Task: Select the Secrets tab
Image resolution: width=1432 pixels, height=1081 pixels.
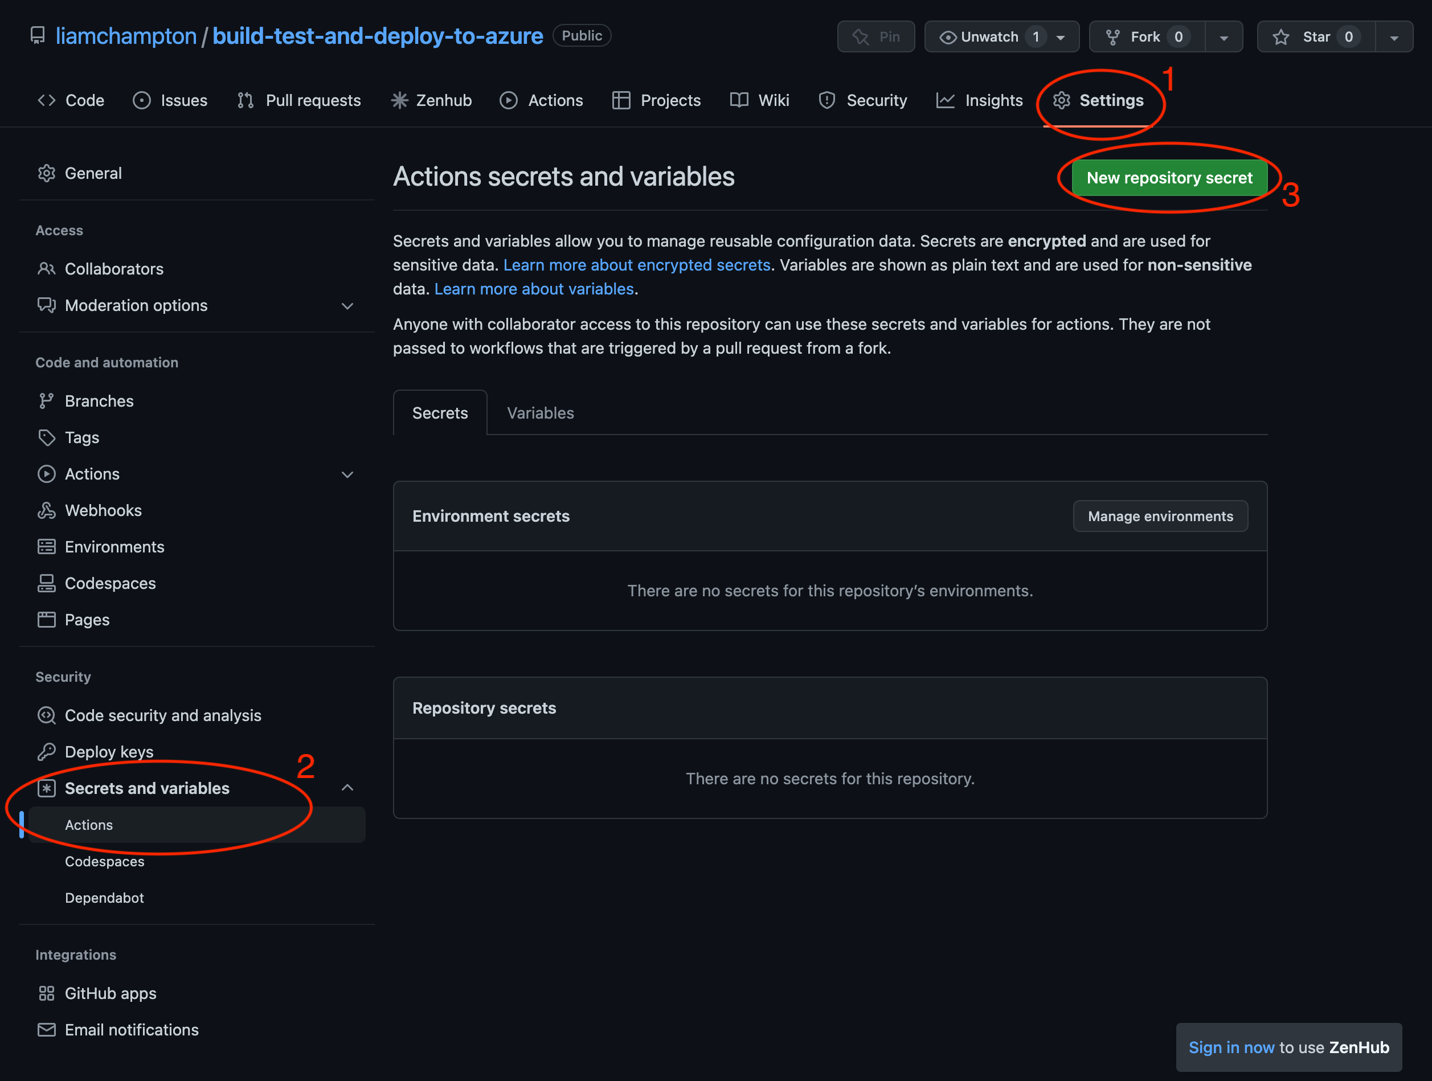Action: tap(440, 412)
